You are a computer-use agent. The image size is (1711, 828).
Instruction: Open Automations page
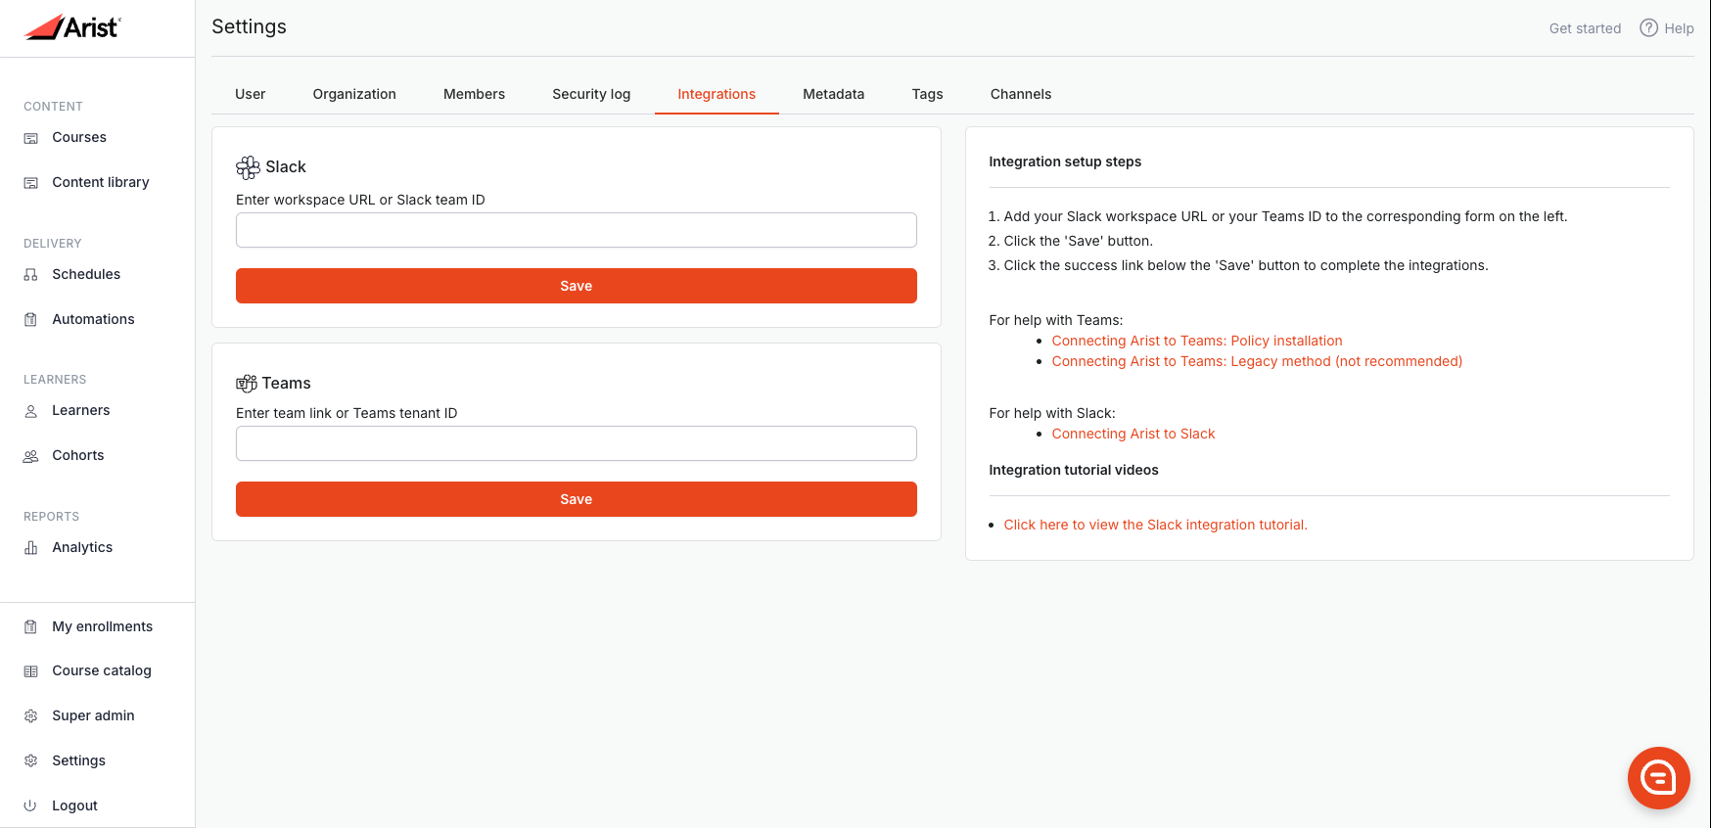click(93, 319)
